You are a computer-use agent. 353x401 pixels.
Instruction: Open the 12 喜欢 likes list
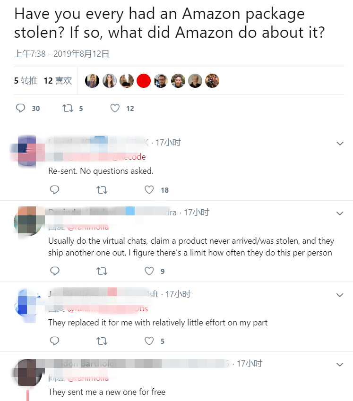coord(58,81)
